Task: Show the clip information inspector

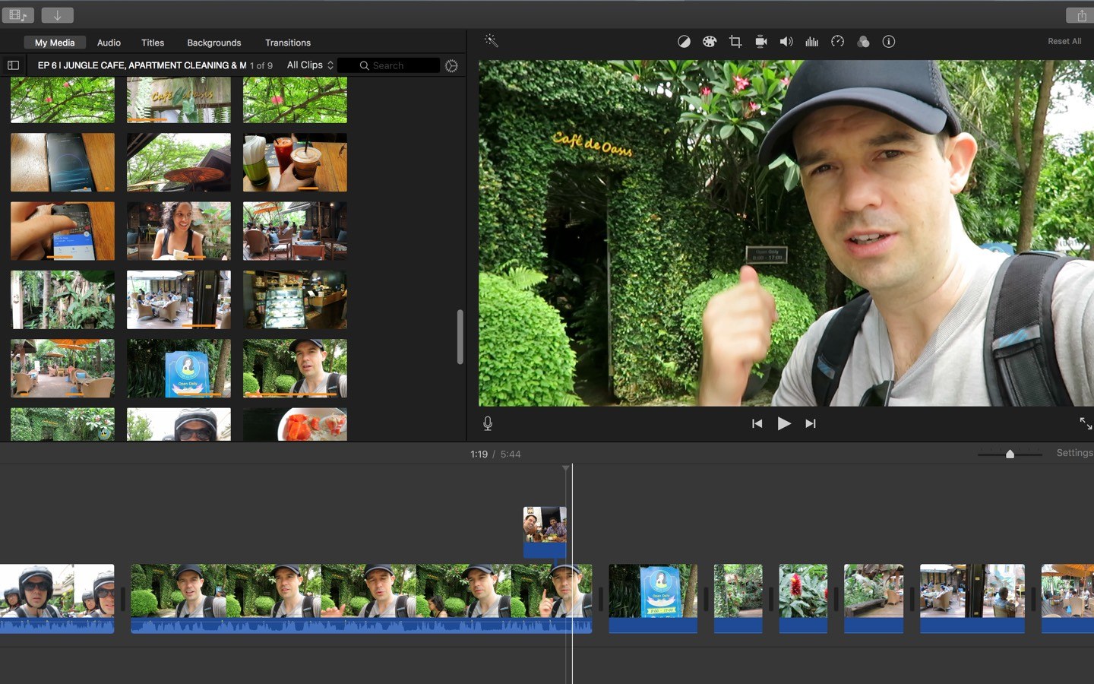Action: point(888,42)
